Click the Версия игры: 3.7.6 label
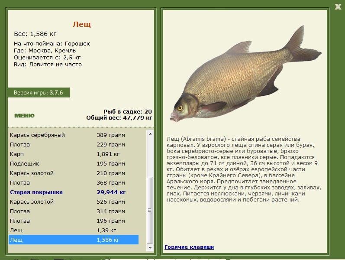345x260 pixels. tap(39, 93)
